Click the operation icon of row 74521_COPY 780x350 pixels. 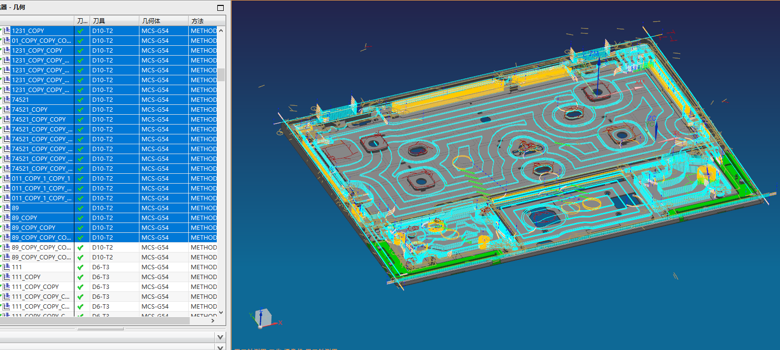(x=6, y=109)
